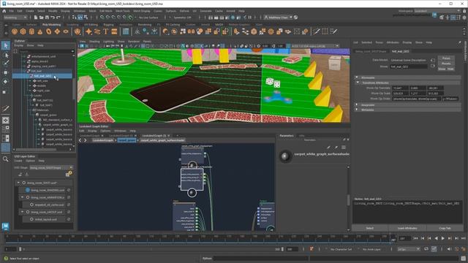Click the Maya home icon in menu bar

coord(4,11)
